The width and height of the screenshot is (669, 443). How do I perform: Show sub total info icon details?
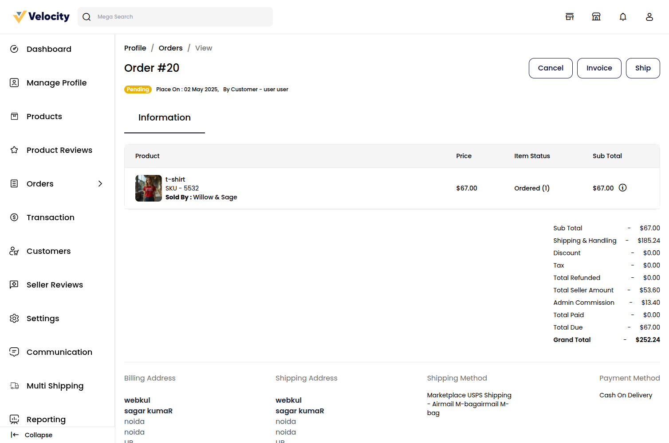[623, 188]
